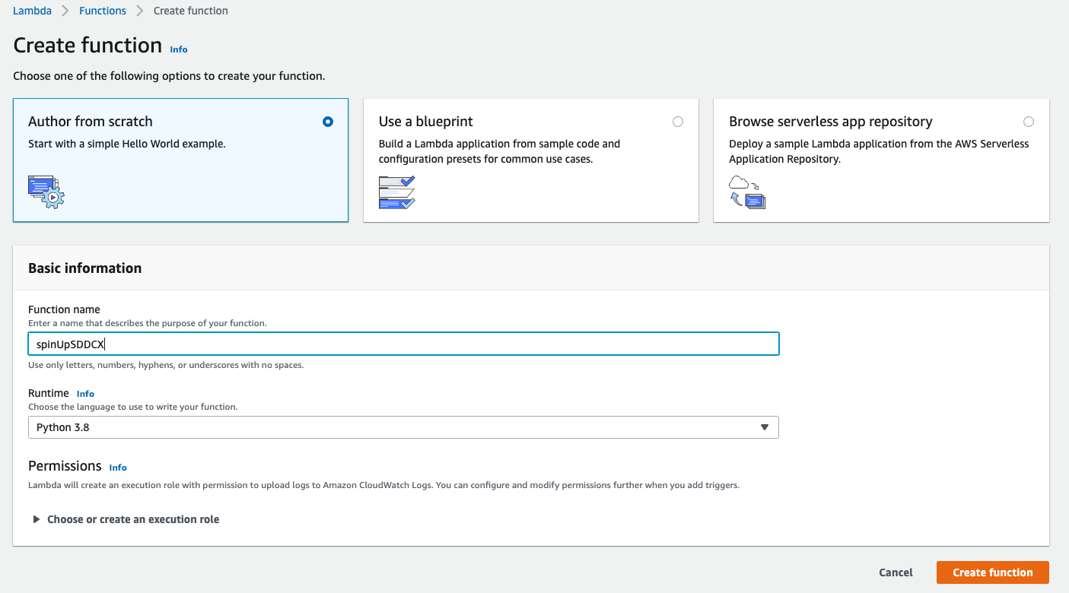Go to Lambda in the breadcrumb
1069x593 pixels.
point(32,11)
